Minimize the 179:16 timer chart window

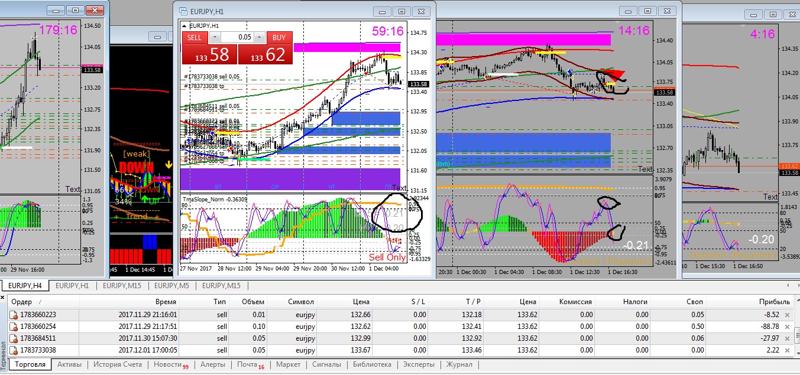point(55,11)
